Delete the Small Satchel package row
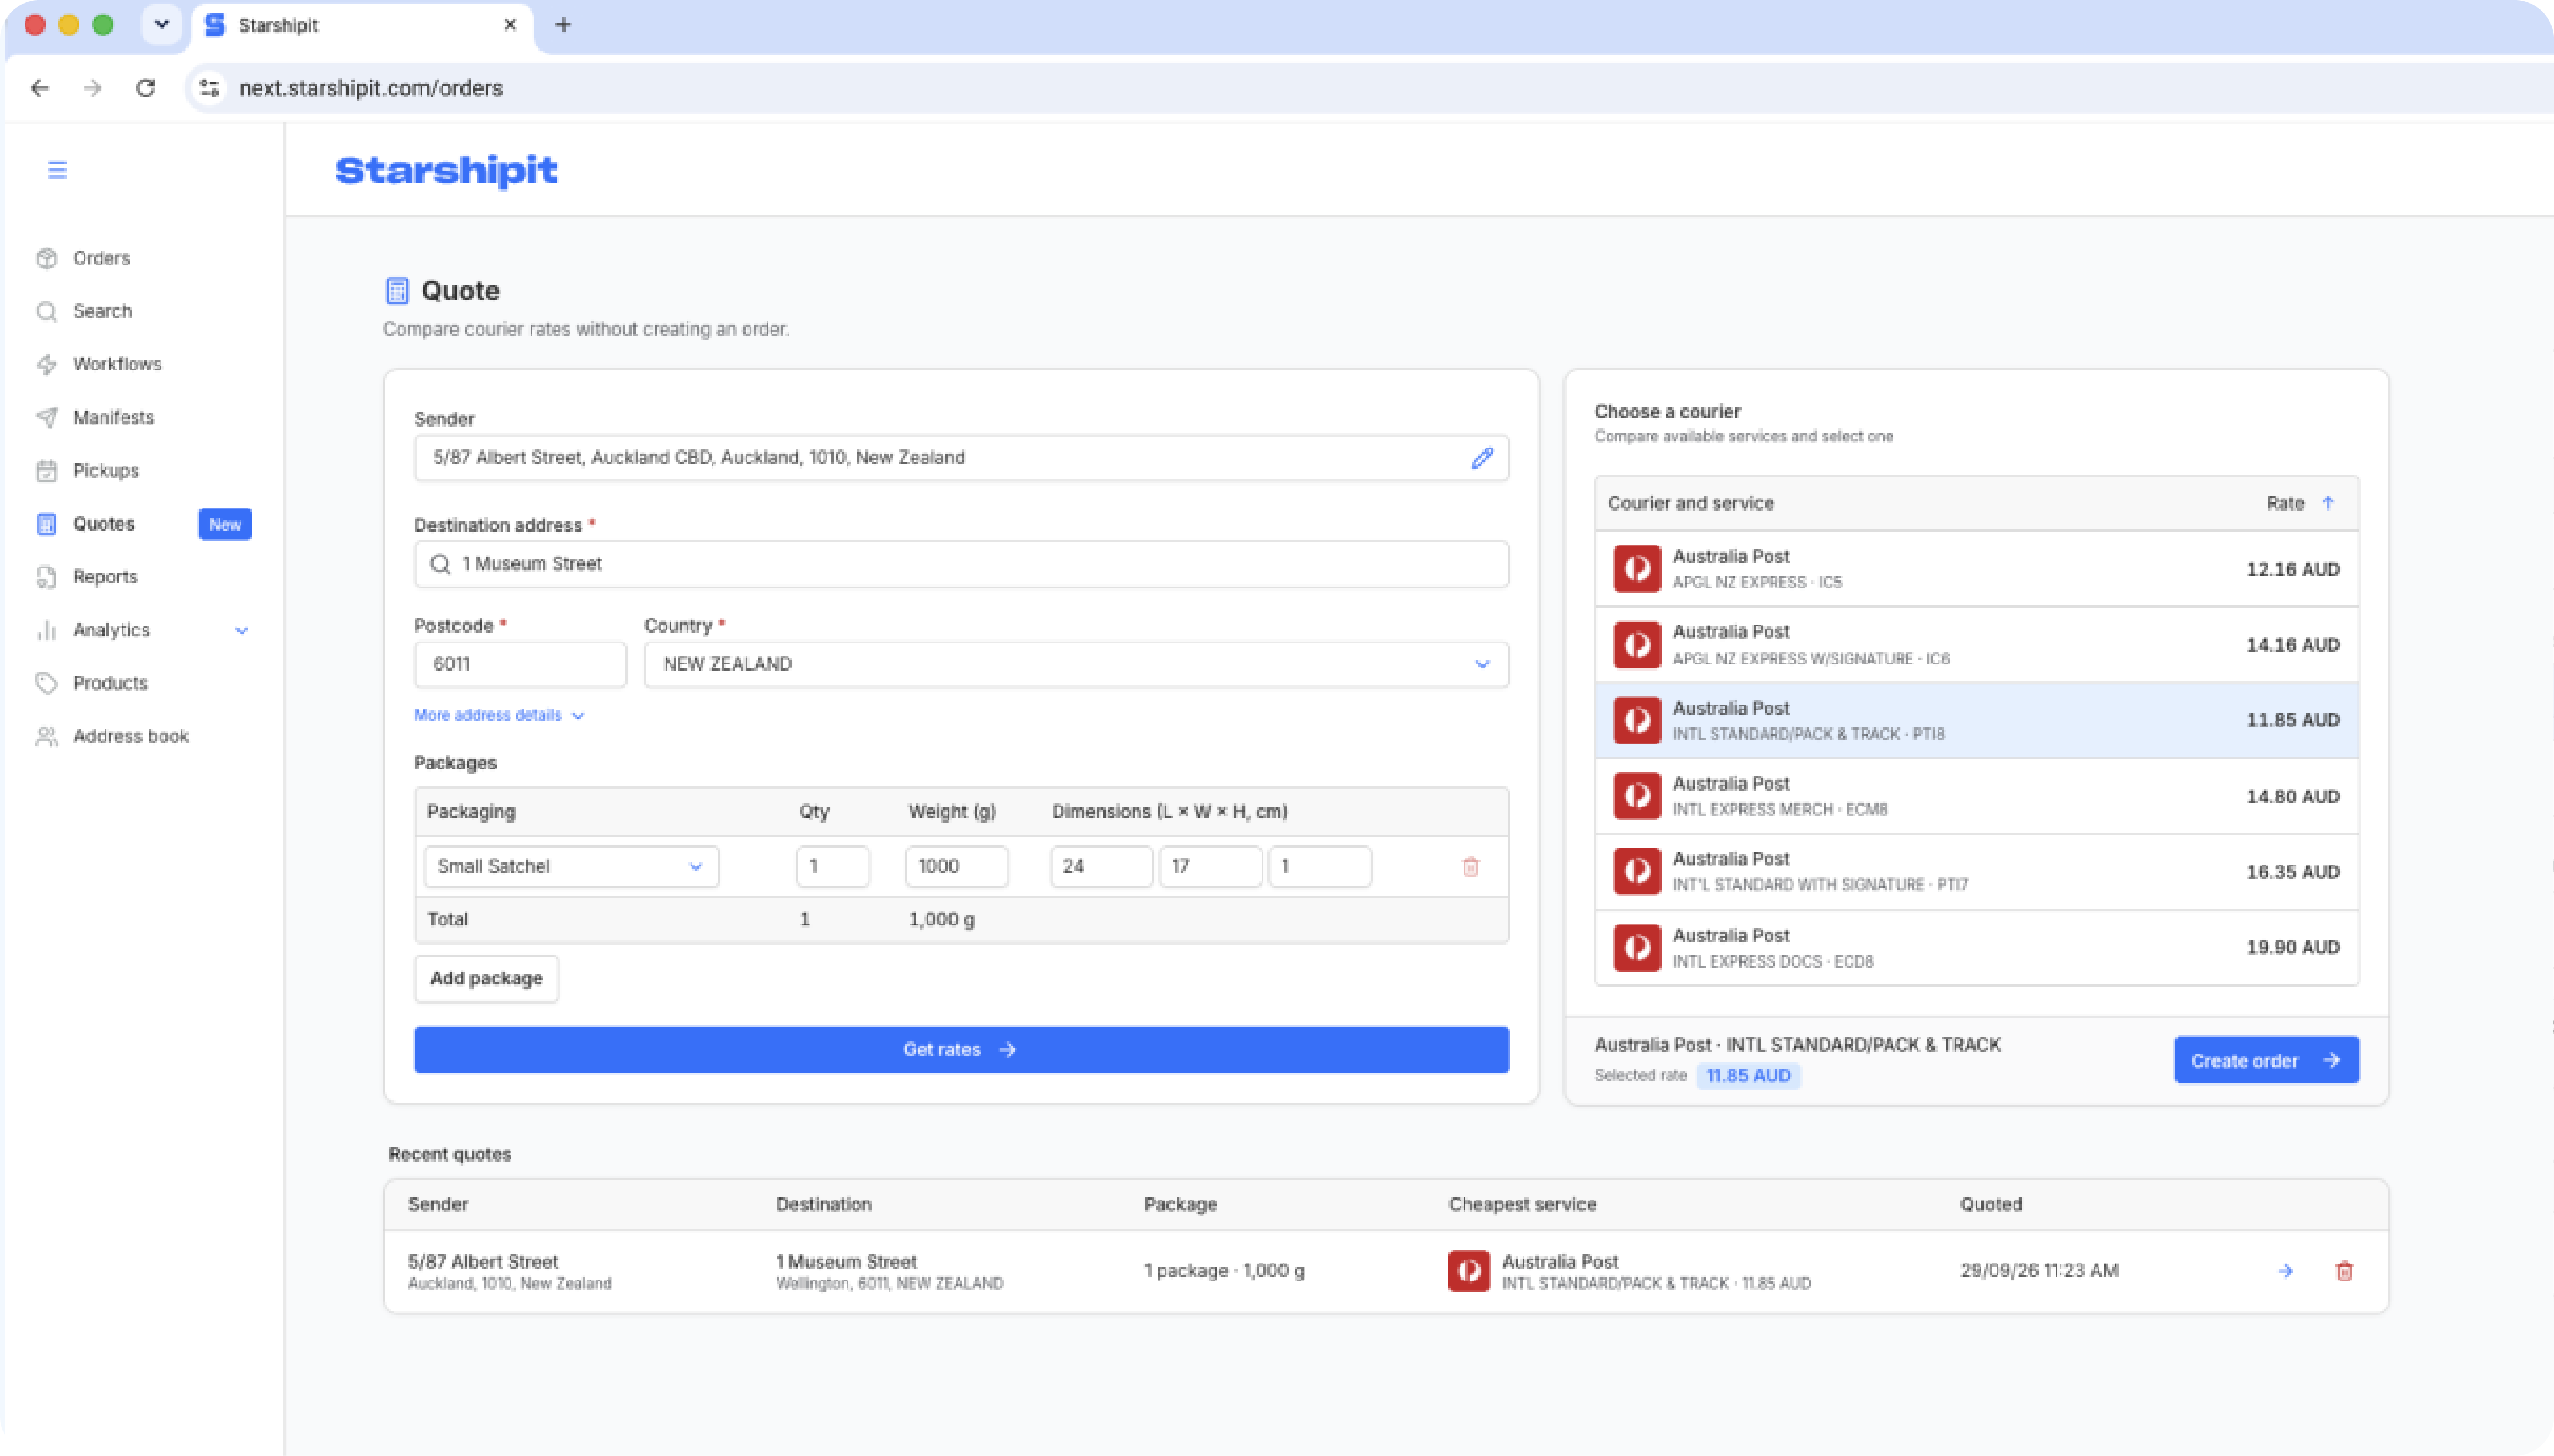The image size is (2554, 1456). pos(1470,867)
